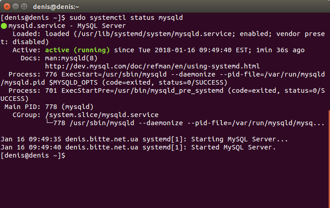Click the tree branch entry for 778 process
The image size is (330, 208).
point(185,123)
